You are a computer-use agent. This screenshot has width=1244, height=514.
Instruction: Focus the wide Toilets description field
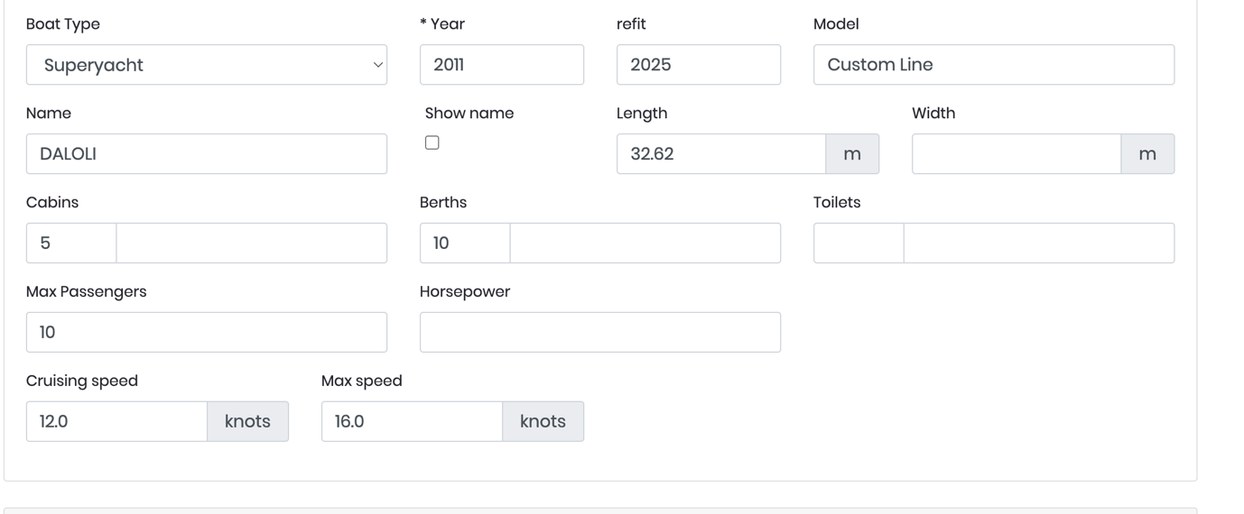tap(1039, 243)
